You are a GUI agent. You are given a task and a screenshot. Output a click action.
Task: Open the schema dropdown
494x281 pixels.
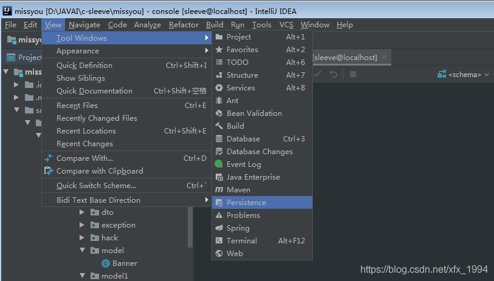tap(463, 75)
